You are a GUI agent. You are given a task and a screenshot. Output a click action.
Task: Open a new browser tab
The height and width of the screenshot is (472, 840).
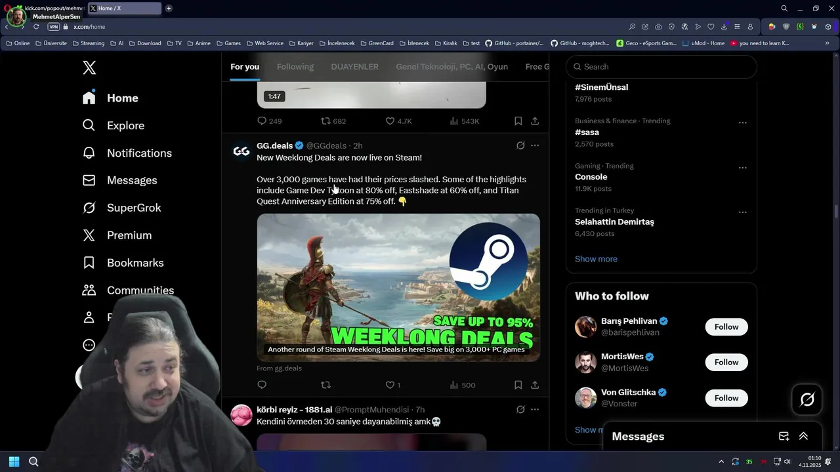pyautogui.click(x=169, y=9)
